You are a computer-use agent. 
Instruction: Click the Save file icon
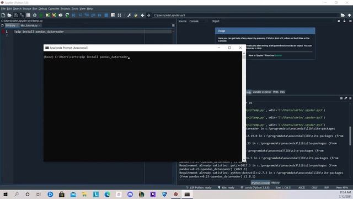pos(16,15)
